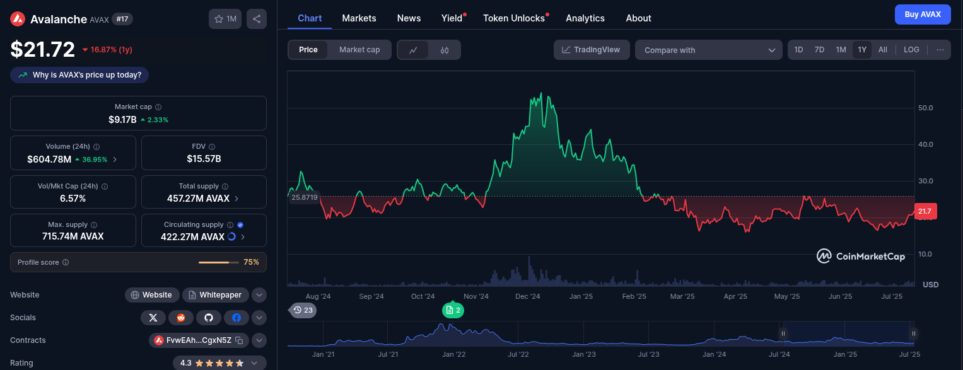Expand the Socials list chevron
This screenshot has height=370, width=963.
coord(259,318)
